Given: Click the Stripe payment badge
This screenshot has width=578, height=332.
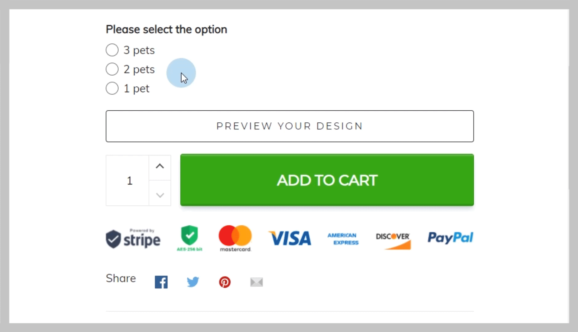Looking at the screenshot, I should (x=133, y=239).
